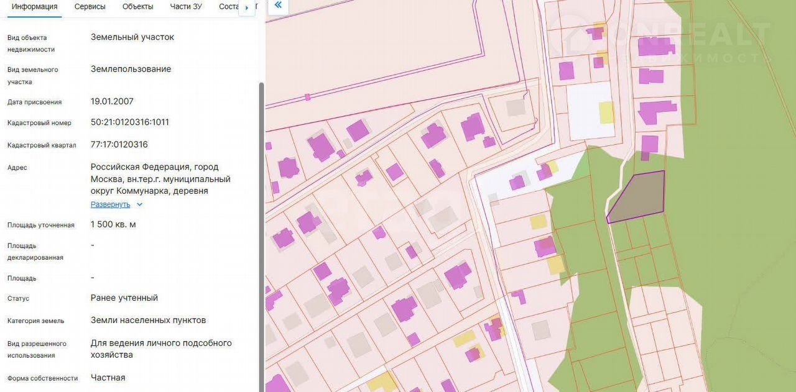Screen dimensions: 796x392
Task: Click the Информация tab
Action: [x=35, y=7]
